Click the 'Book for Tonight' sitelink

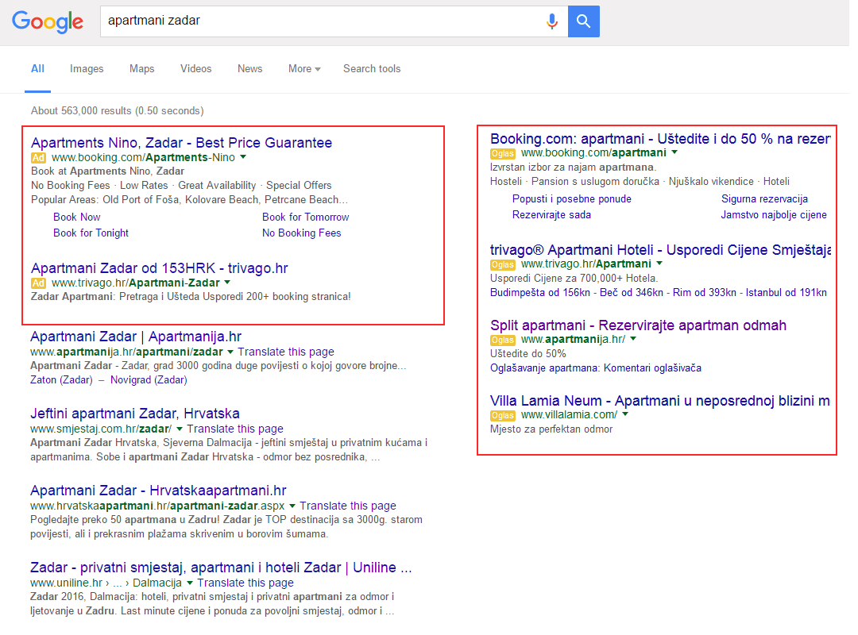pos(91,233)
